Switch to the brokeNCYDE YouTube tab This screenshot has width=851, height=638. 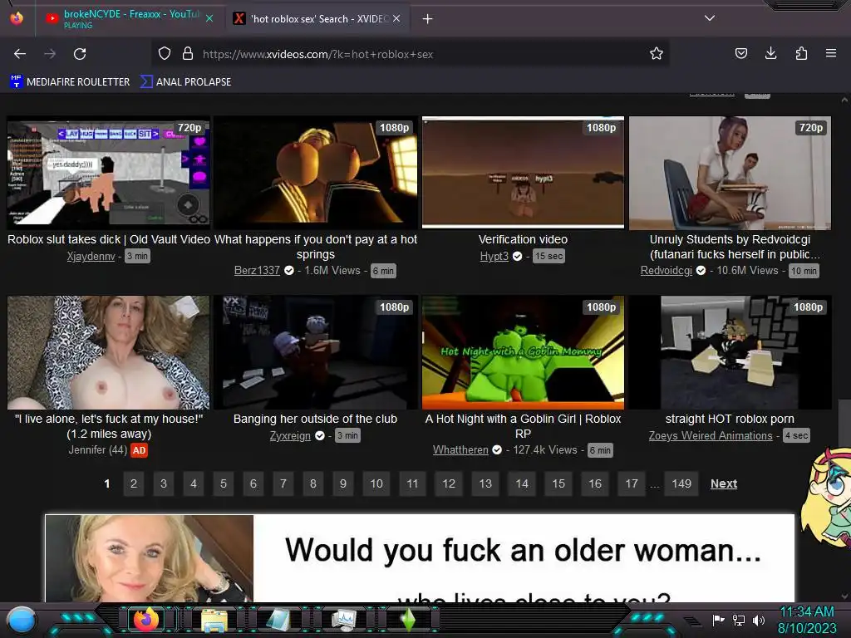(129, 18)
